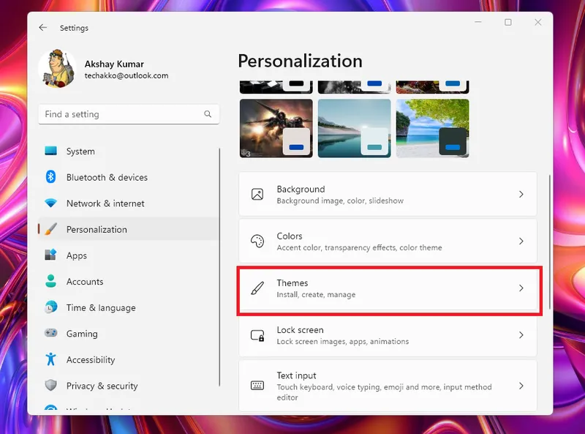Screen dimensions: 585x434
Task: Click the Network wifi icon
Action: [x=50, y=203]
